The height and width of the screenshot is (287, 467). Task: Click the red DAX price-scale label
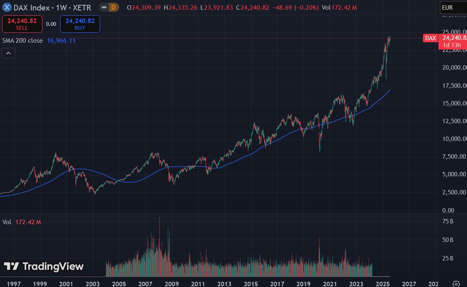pyautogui.click(x=430, y=38)
